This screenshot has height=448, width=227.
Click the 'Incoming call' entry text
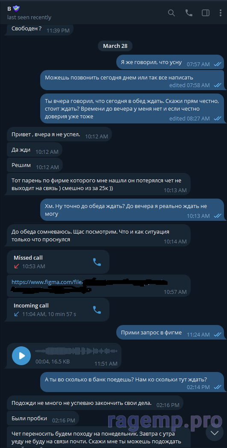(x=31, y=305)
